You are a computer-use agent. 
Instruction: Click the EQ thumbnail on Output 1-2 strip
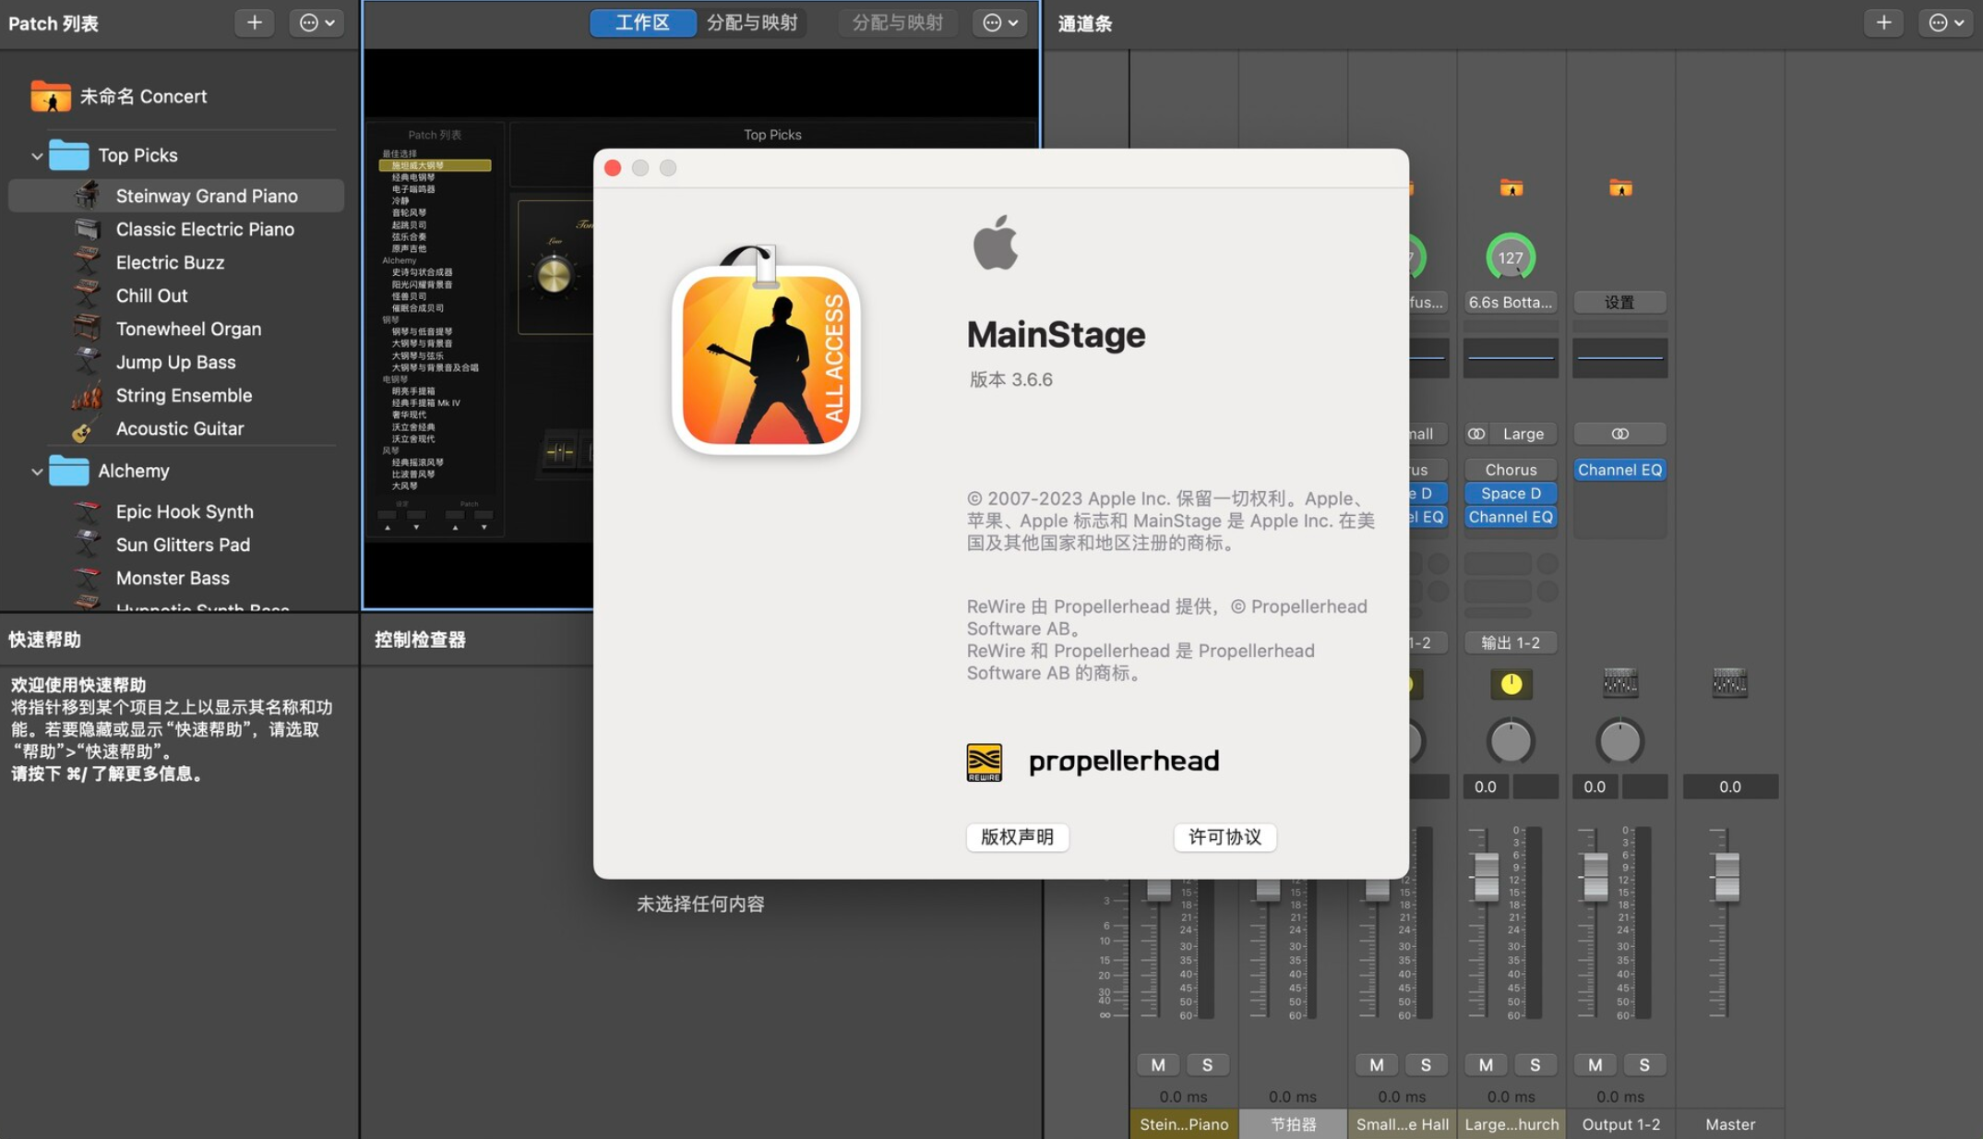[x=1620, y=357]
